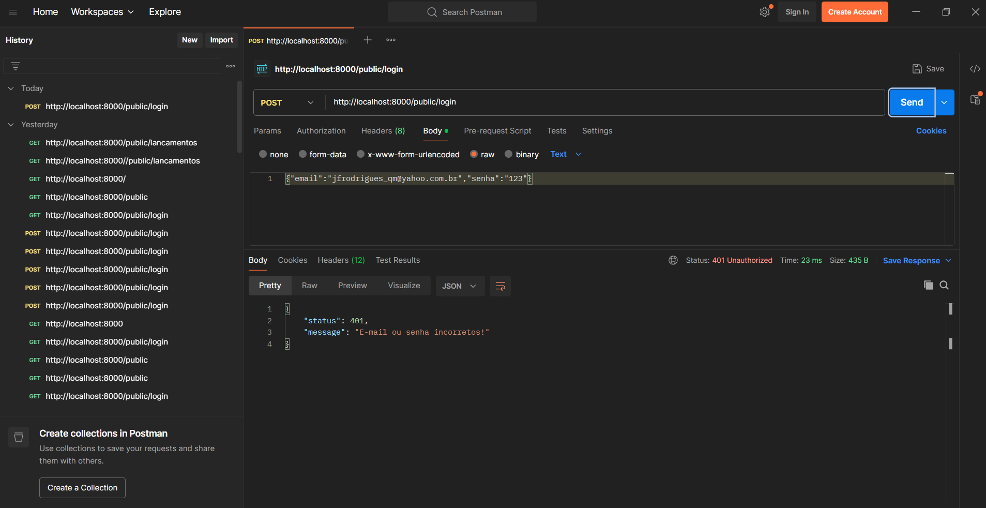Select the raw body type
986x508 pixels.
point(482,154)
